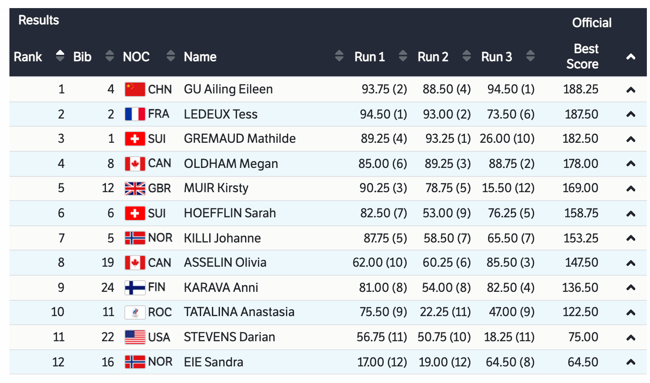650x383 pixels.
Task: Click the ROC flag icon
Action: coord(135,312)
